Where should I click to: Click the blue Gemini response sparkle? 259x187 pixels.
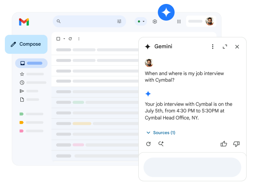pyautogui.click(x=148, y=94)
